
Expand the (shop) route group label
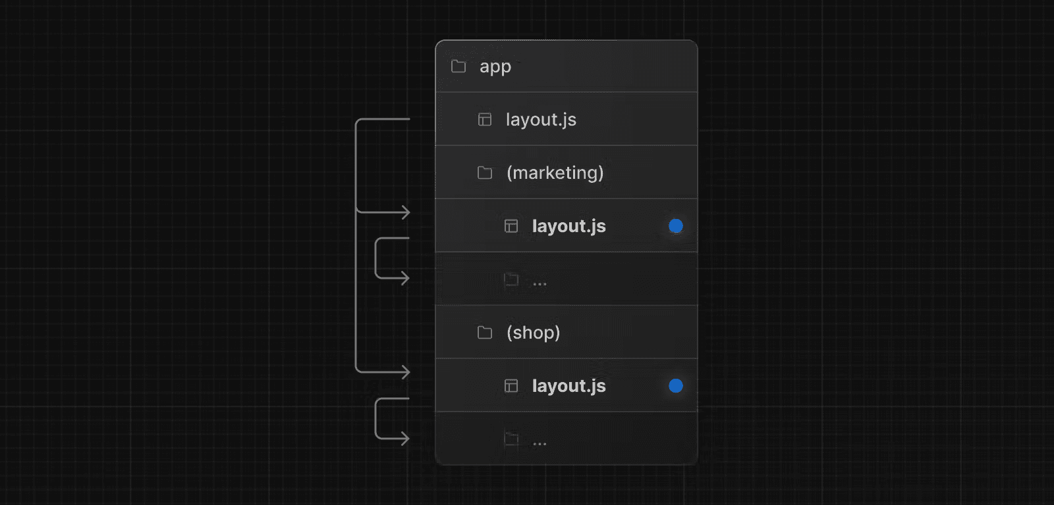533,333
